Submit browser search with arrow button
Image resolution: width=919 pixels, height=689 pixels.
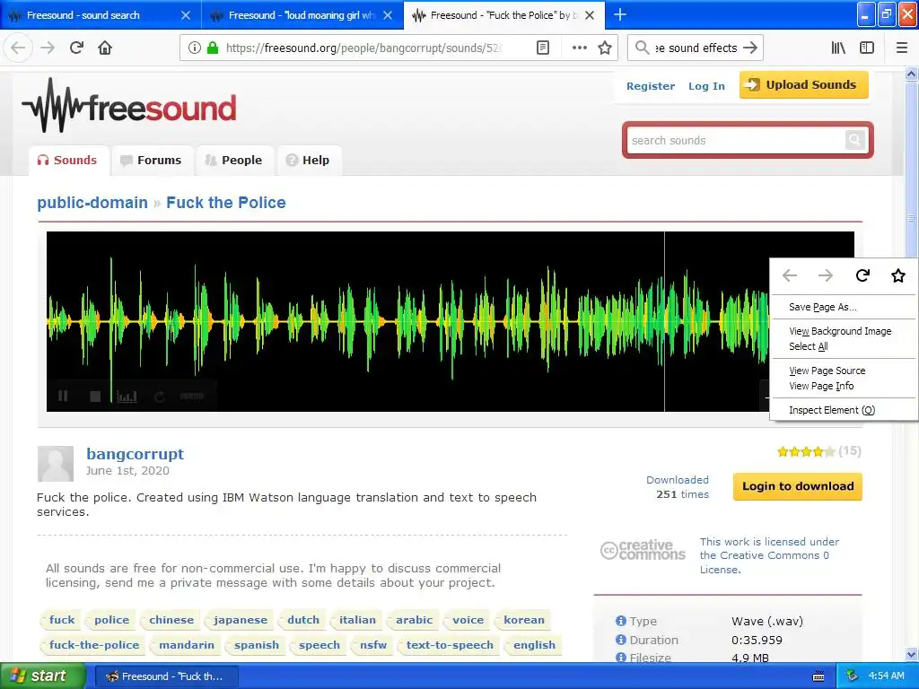[x=750, y=48]
